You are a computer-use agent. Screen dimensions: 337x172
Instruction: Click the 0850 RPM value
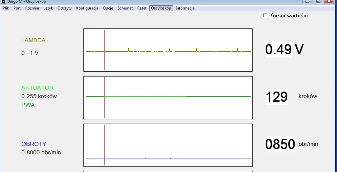coord(280,144)
